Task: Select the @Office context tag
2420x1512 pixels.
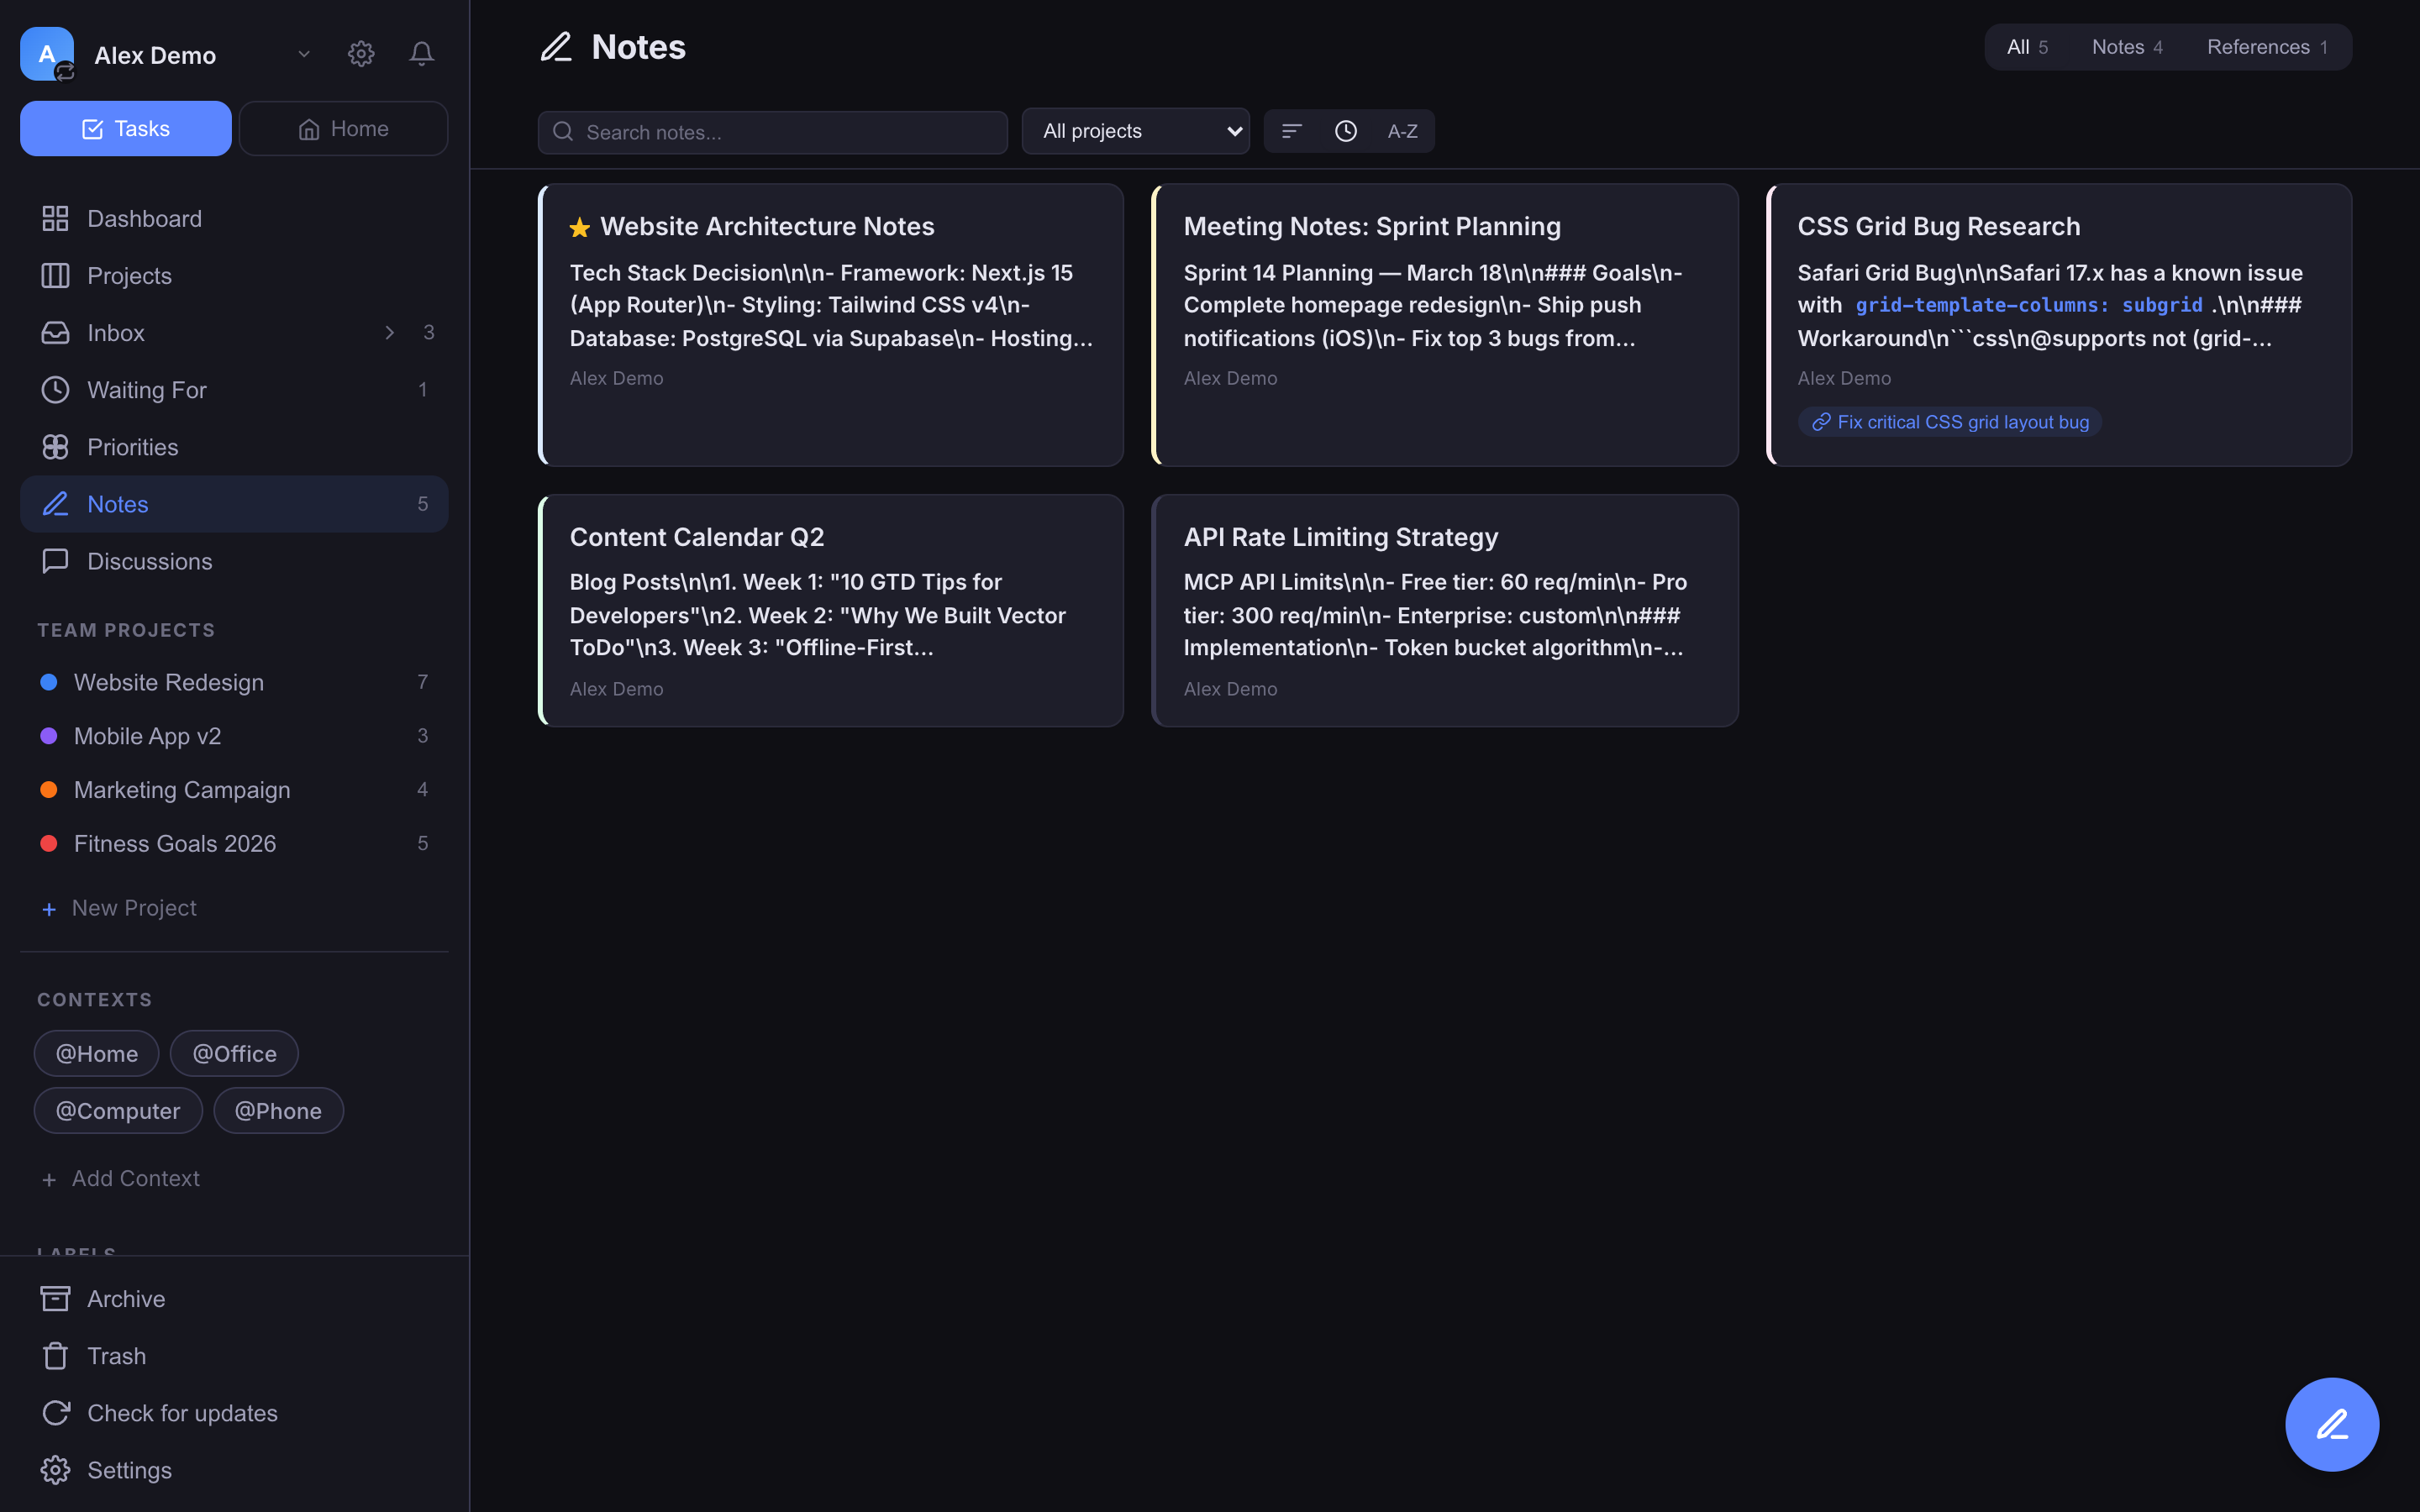Action: click(234, 1053)
